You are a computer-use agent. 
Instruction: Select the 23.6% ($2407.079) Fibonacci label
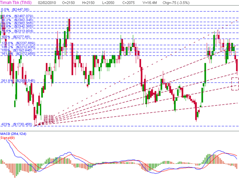click(x=17, y=16)
